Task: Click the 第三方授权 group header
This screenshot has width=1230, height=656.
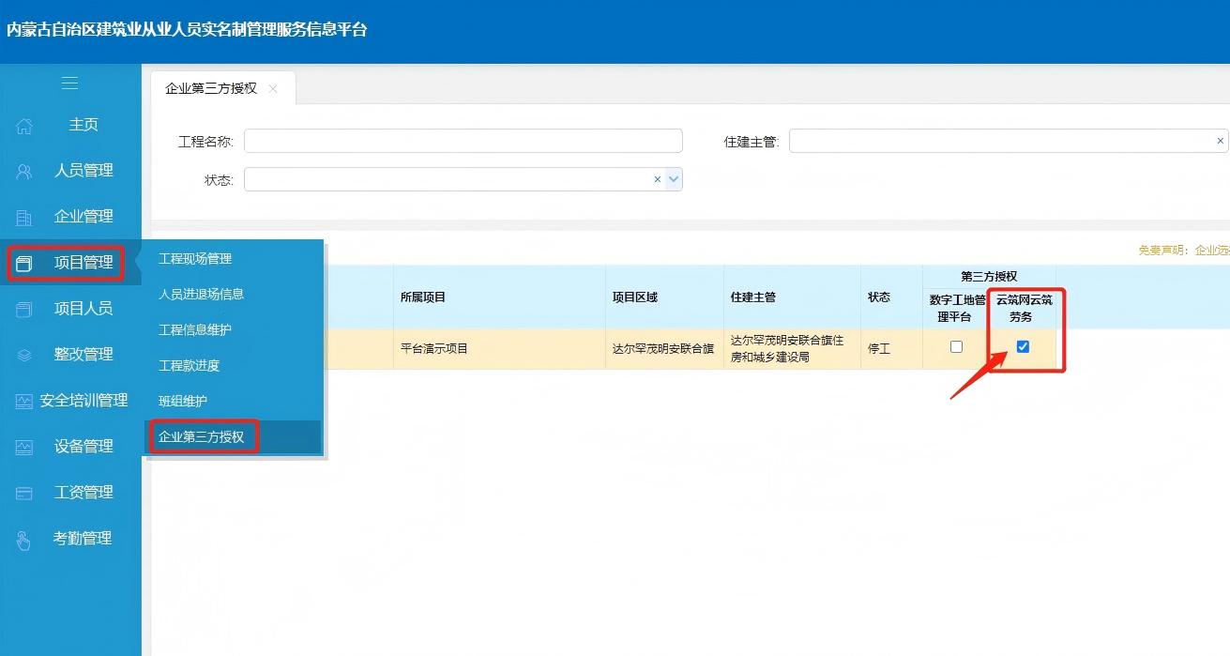Action: tap(989, 277)
